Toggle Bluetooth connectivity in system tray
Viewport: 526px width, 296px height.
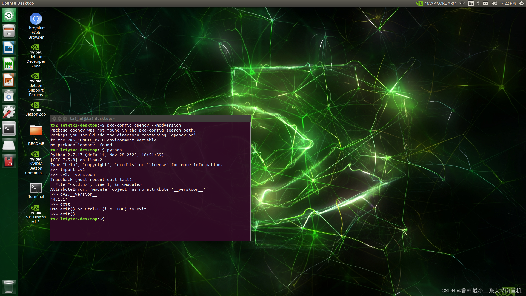(x=478, y=4)
